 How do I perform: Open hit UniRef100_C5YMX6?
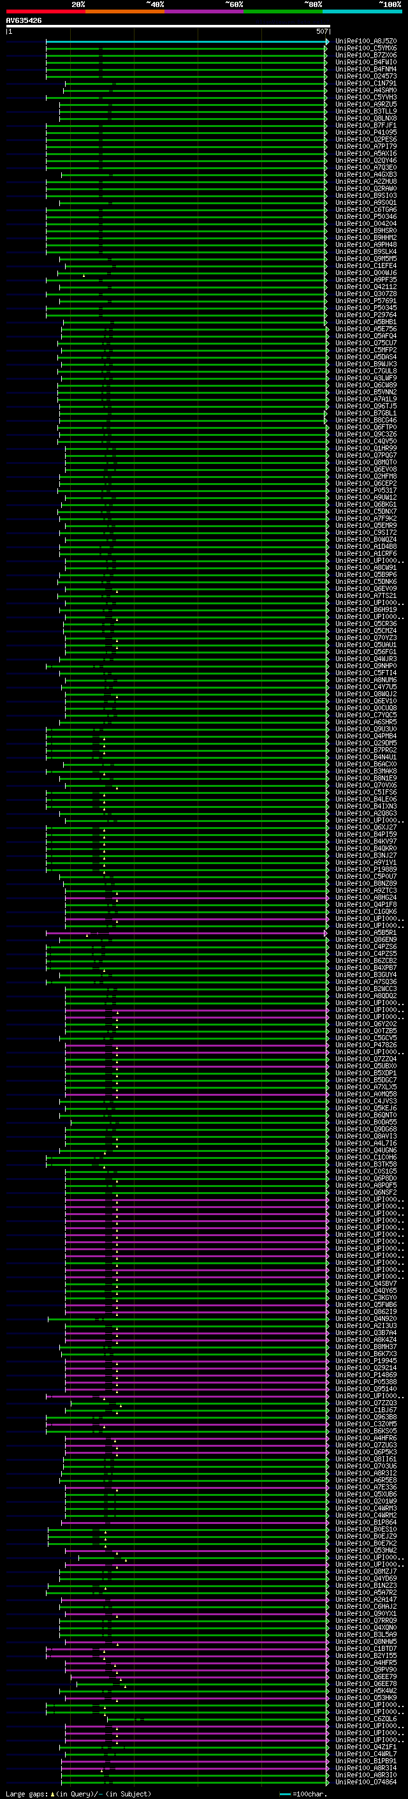366,49
